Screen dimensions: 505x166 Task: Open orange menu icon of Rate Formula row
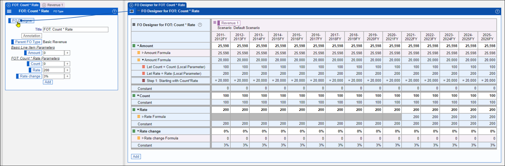pyautogui.click(x=139, y=117)
